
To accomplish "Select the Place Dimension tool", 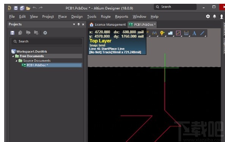I will pyautogui.click(x=186, y=33).
